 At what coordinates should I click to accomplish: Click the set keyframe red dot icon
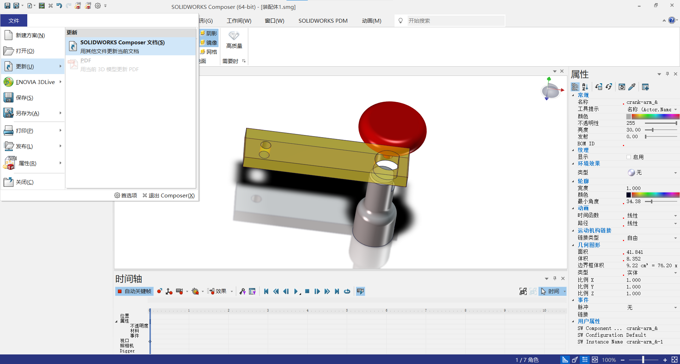[x=159, y=291]
